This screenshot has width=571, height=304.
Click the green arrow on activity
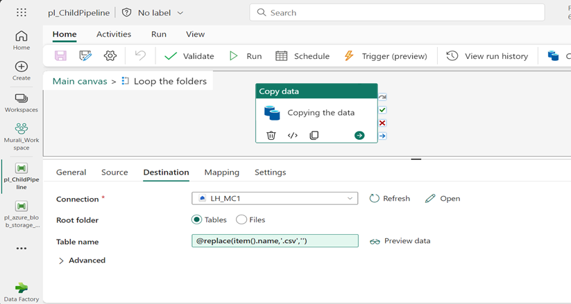[x=359, y=135]
